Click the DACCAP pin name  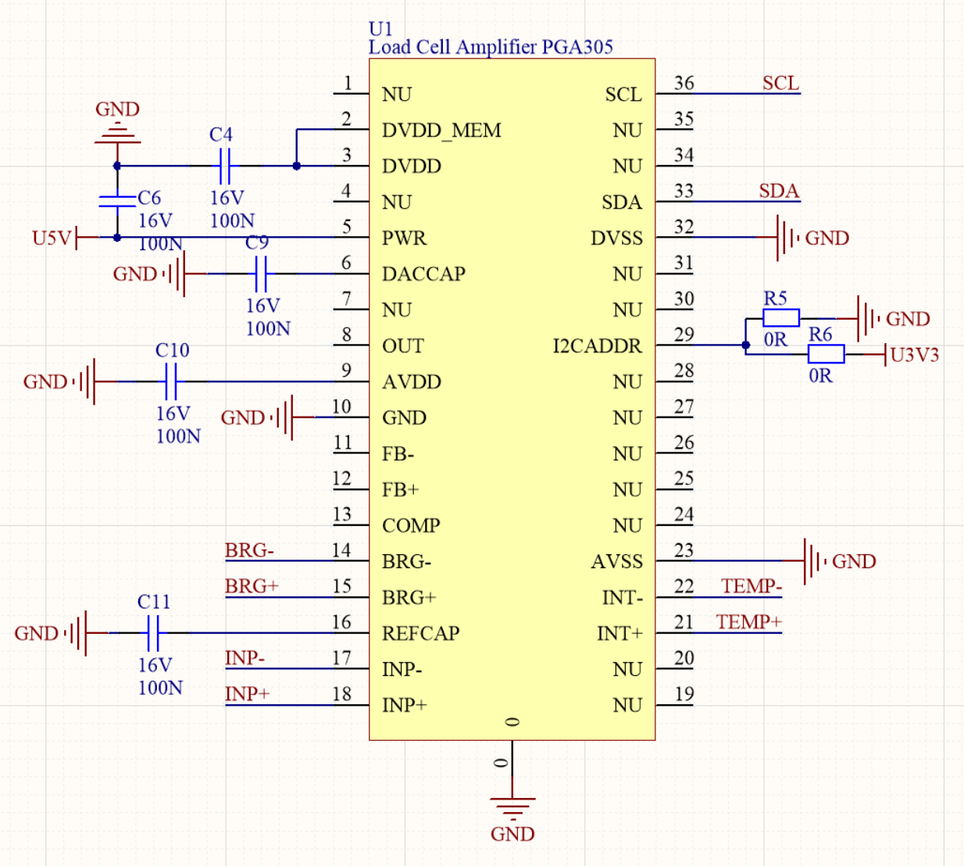(x=423, y=274)
